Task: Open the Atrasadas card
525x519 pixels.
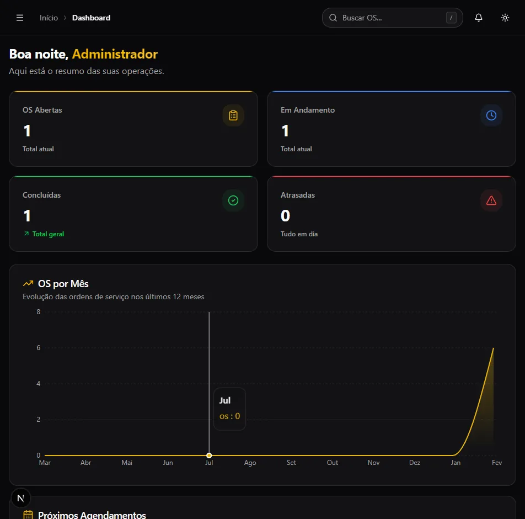Action: 391,214
